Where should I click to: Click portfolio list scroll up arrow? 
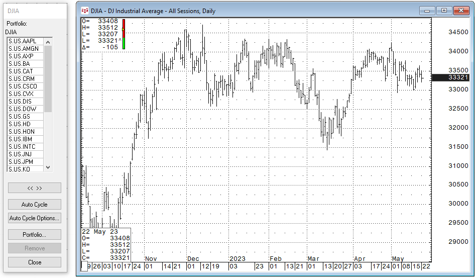coord(48,42)
